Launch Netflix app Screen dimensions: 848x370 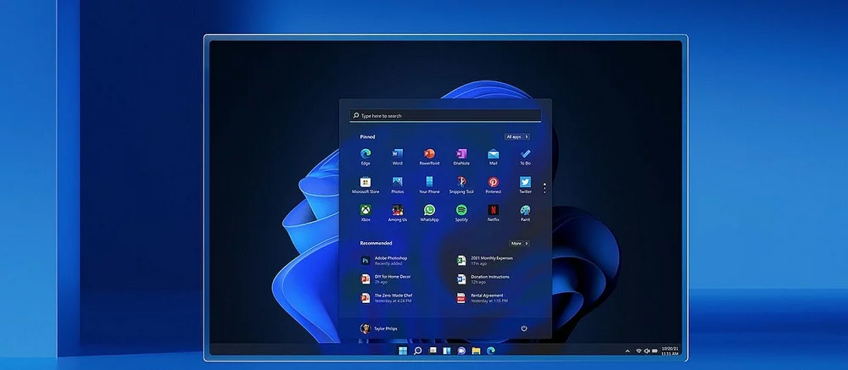click(x=494, y=213)
